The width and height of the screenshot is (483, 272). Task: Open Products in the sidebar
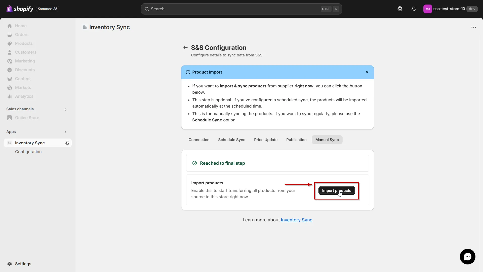pos(24,44)
